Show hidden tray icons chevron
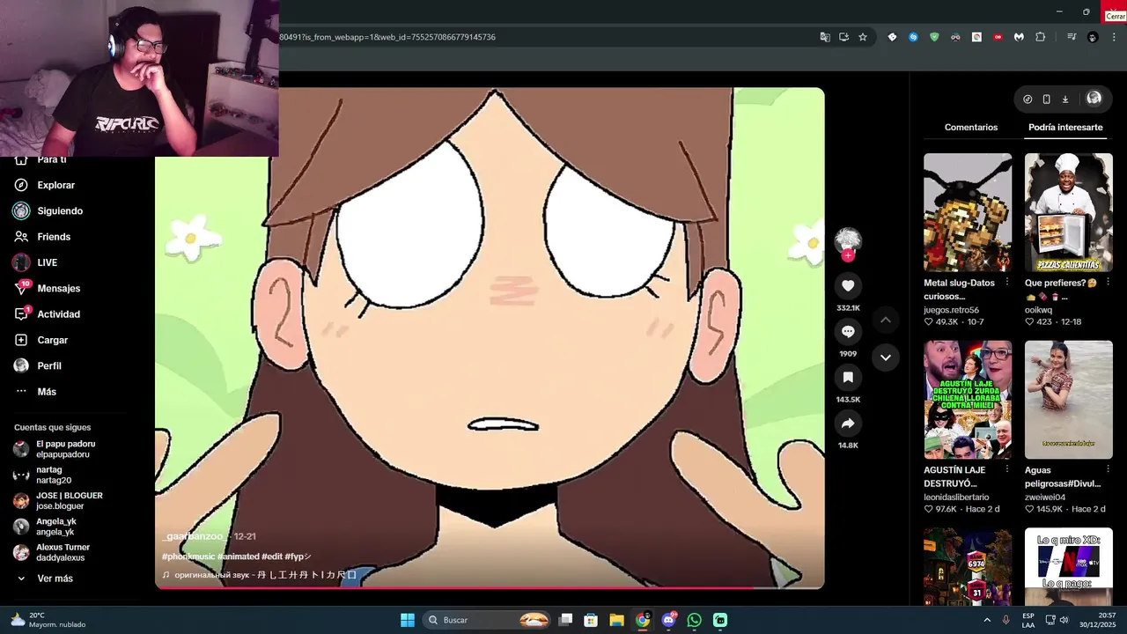The image size is (1127, 634). 986,620
